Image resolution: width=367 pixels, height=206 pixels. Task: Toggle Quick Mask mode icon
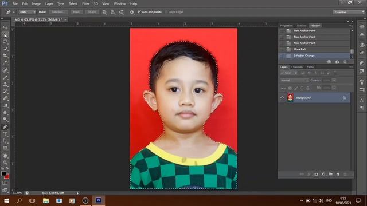click(5, 183)
